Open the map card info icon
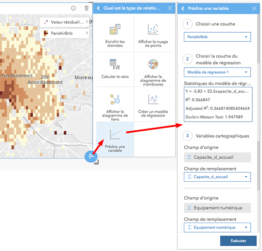 point(73,8)
